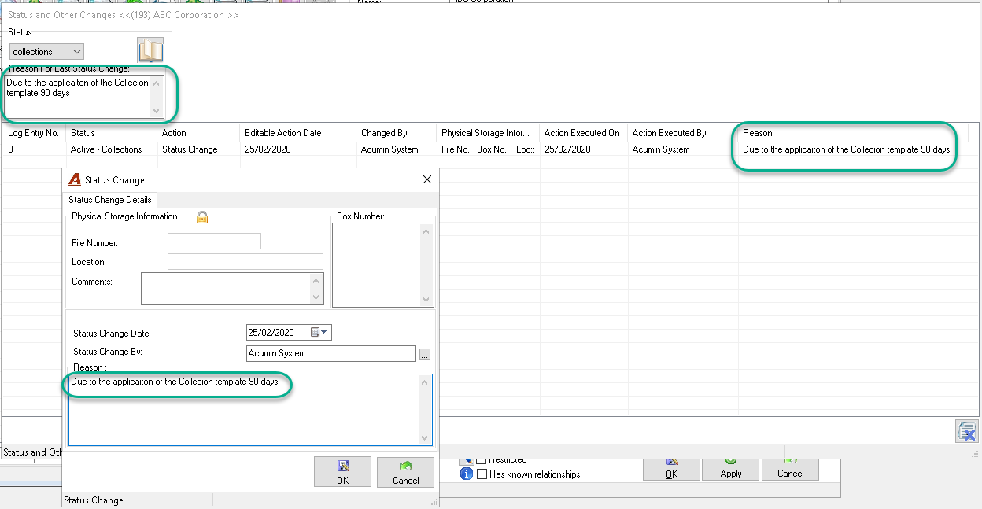Select the Reason cell in the log row
The width and height of the screenshot is (982, 509).
(846, 149)
